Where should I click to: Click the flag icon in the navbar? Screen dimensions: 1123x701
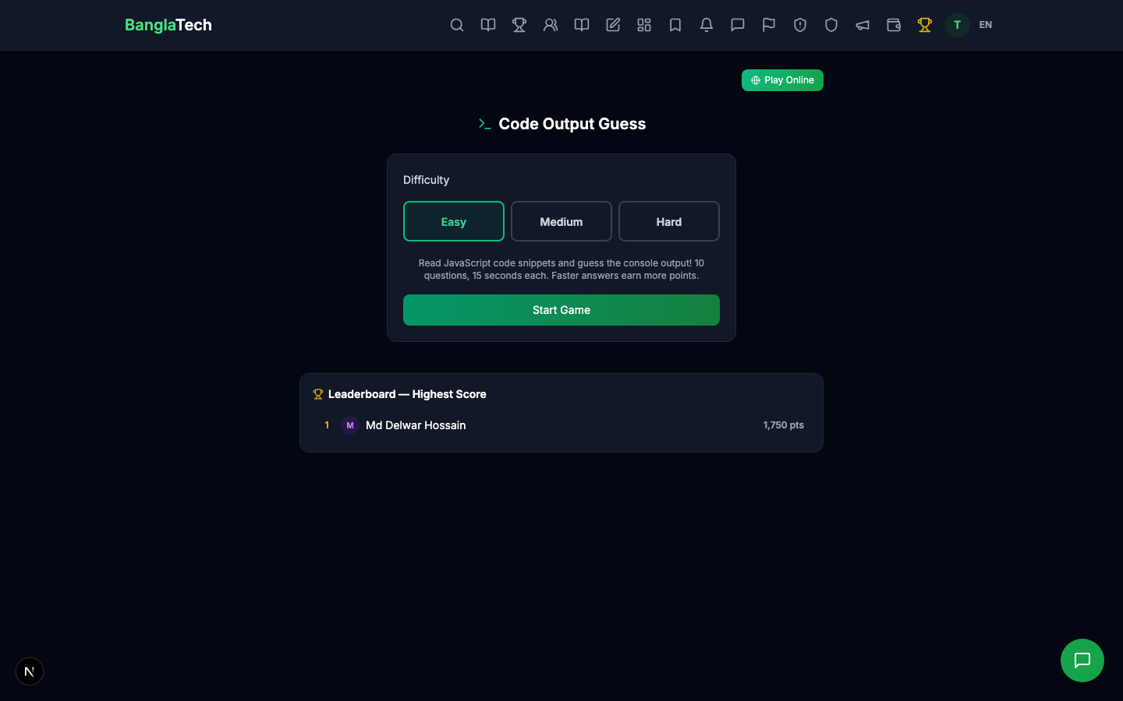click(x=769, y=25)
